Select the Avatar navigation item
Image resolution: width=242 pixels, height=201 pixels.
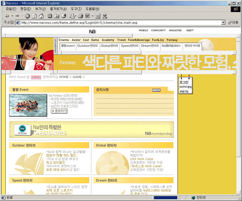pos(76,40)
